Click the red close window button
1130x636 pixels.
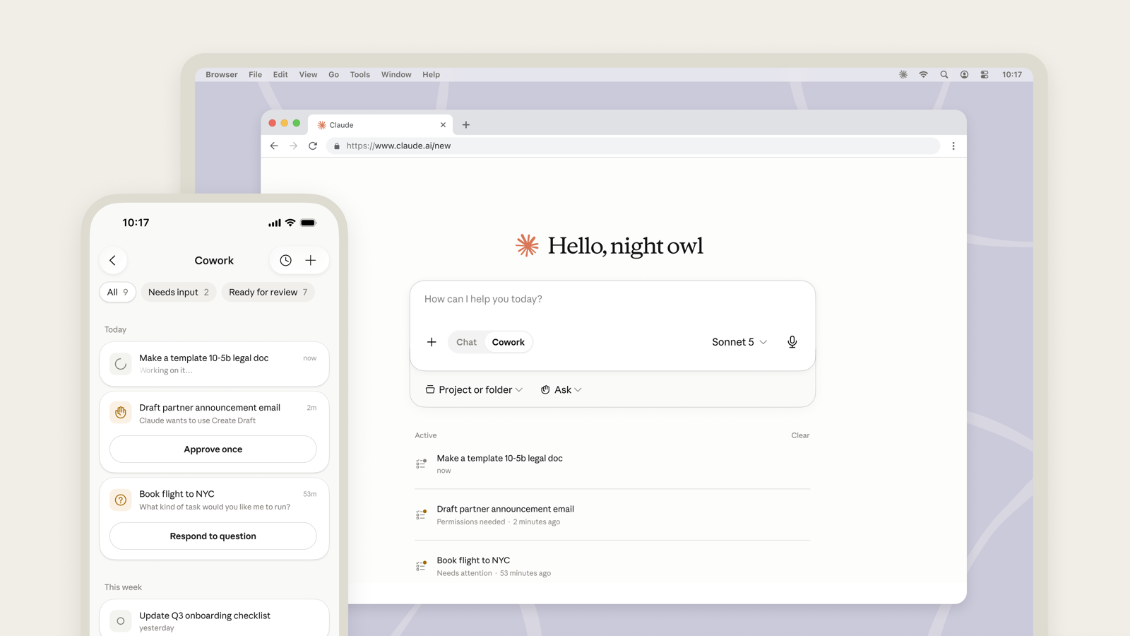[x=273, y=123]
